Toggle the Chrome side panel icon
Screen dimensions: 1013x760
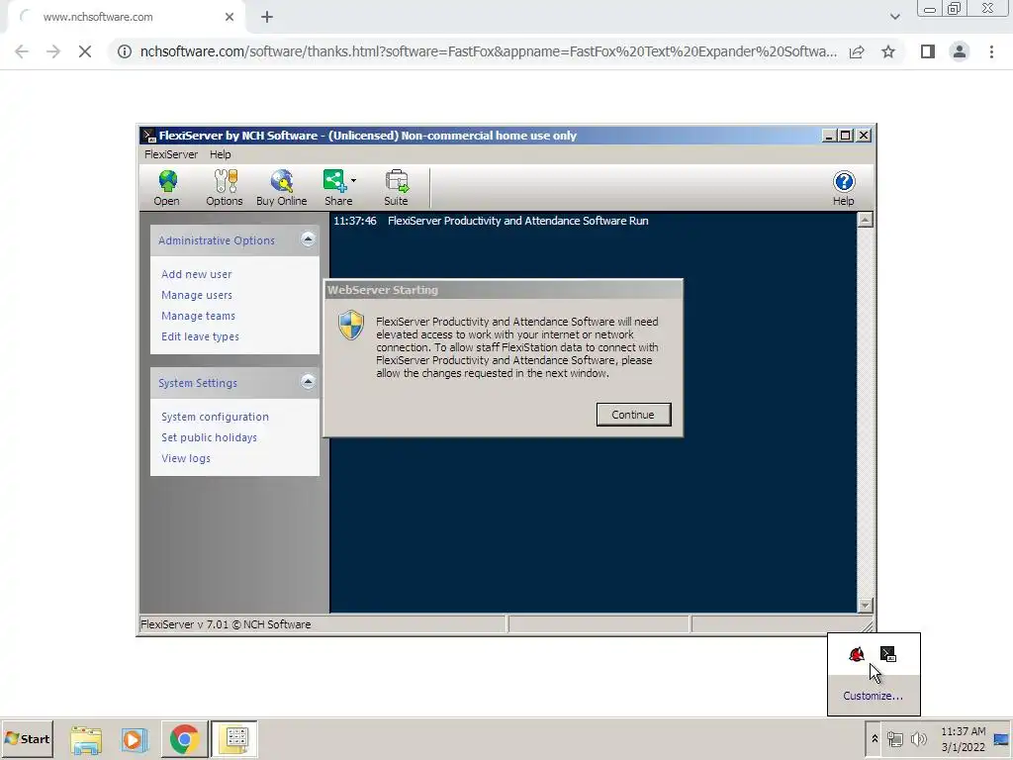click(928, 51)
